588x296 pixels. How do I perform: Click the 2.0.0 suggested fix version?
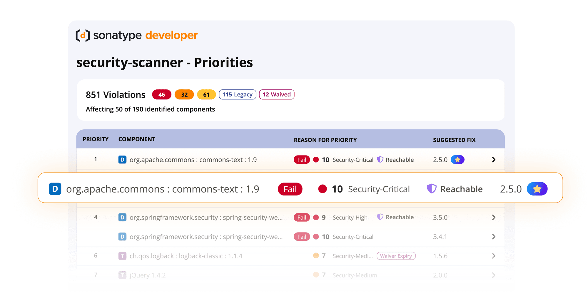tap(440, 275)
